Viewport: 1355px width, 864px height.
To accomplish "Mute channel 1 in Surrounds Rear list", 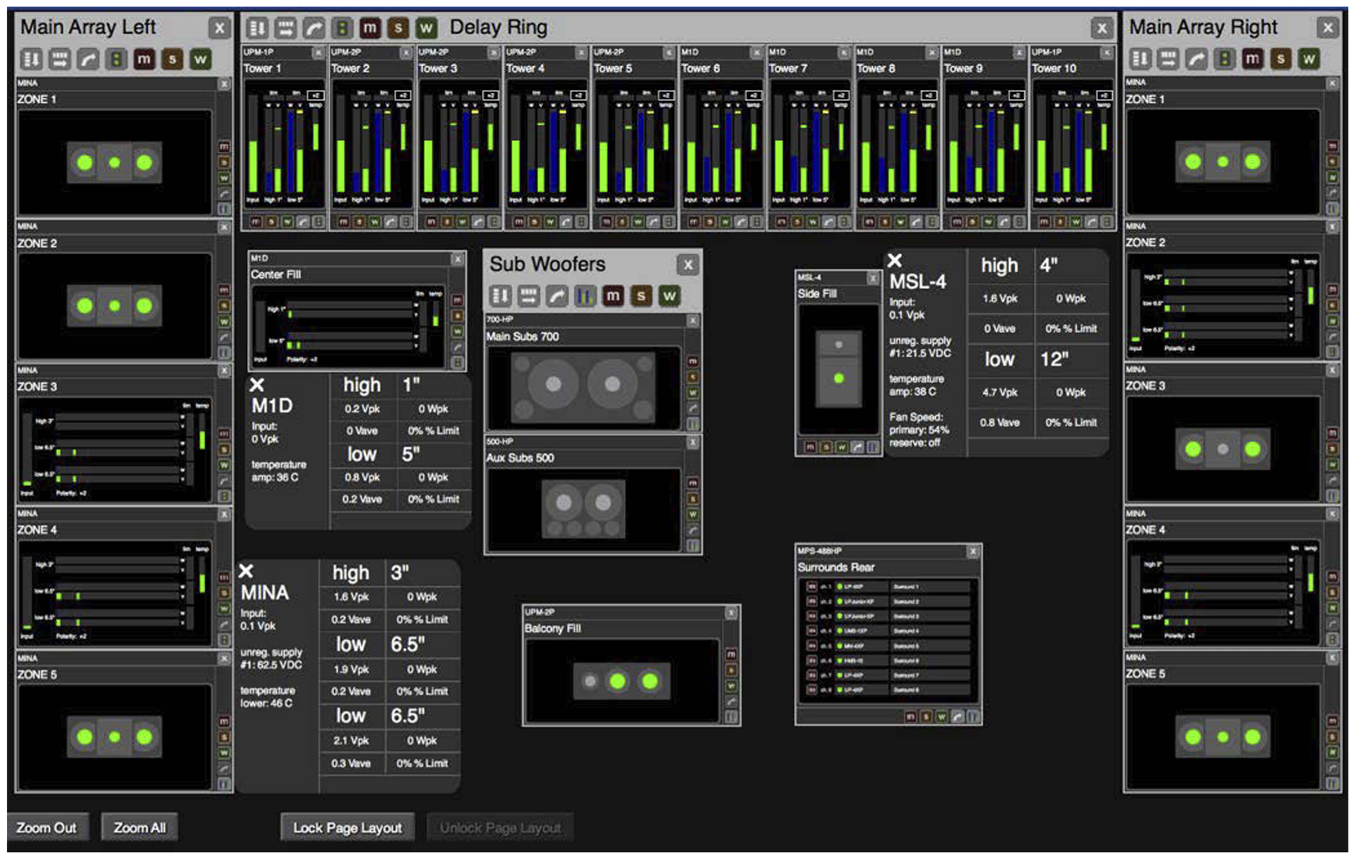I will (x=812, y=586).
